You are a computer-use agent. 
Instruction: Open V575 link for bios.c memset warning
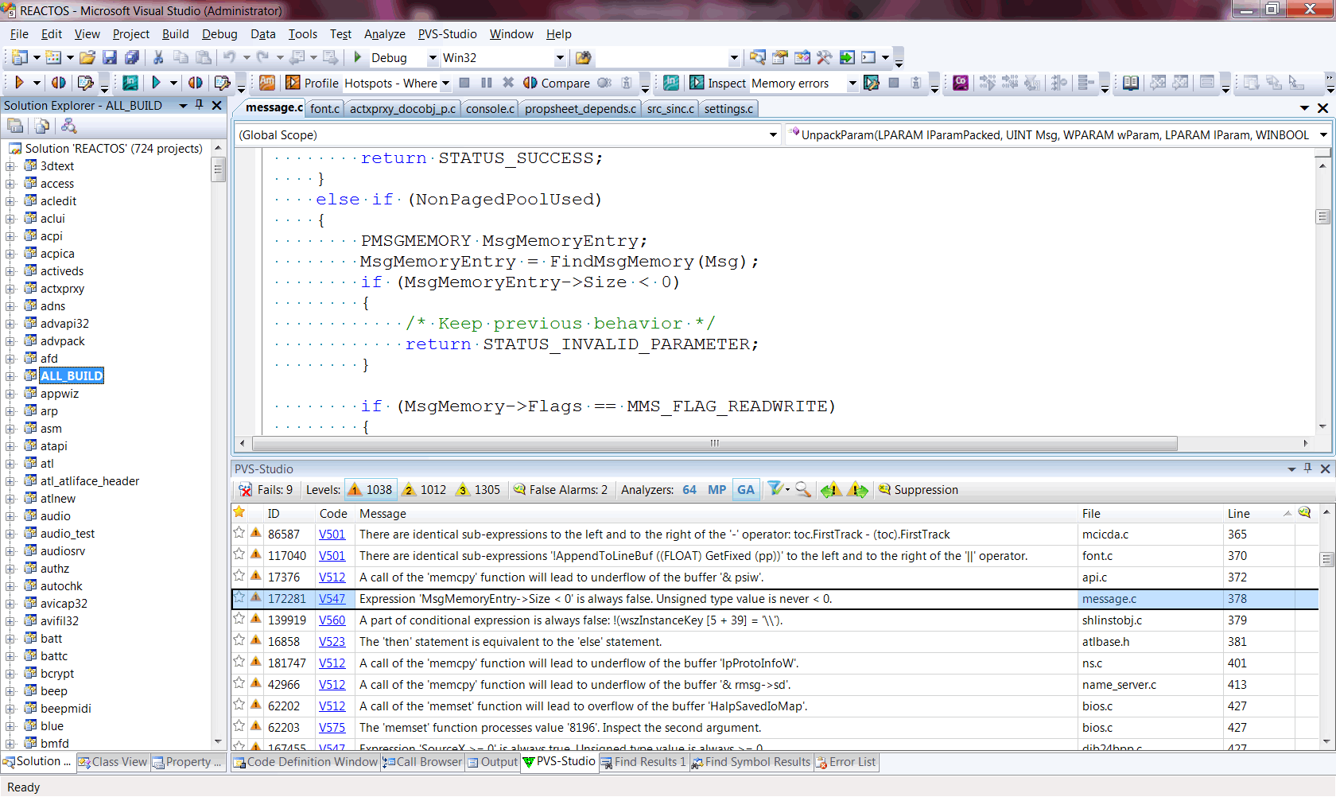coord(332,728)
